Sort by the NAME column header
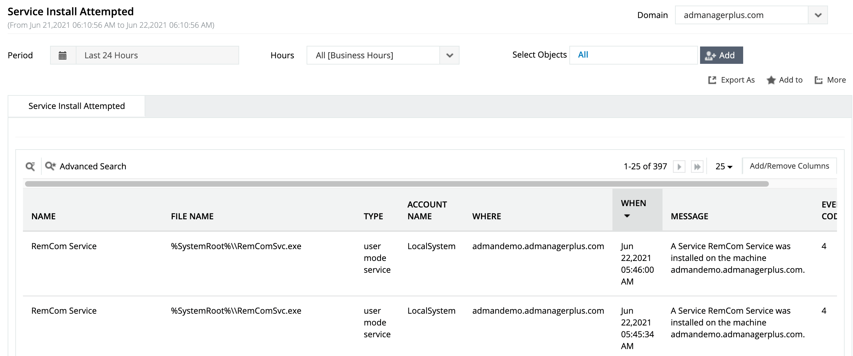Viewport: 853px width, 356px height. tap(43, 217)
